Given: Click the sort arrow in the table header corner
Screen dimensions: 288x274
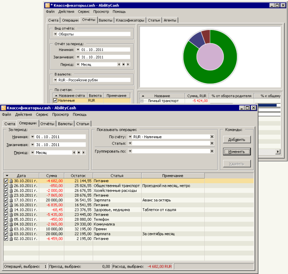Looking at the screenshot, I should tap(7, 176).
